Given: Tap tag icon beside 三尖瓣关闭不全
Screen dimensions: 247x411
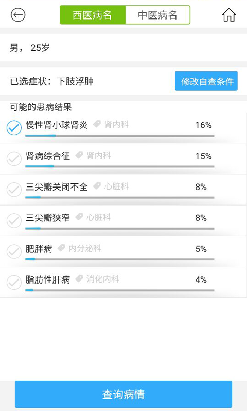Looking at the screenshot, I should (x=97, y=185).
